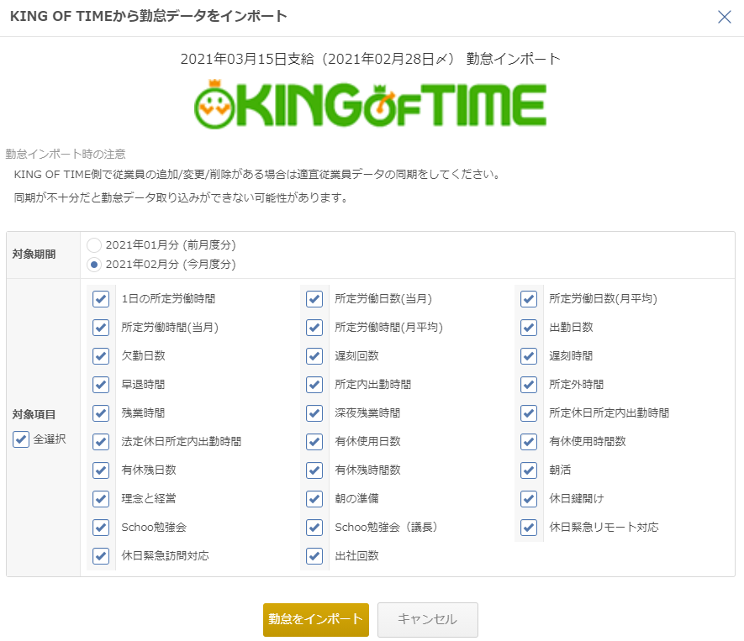Uncheck 早退時間 item
The height and width of the screenshot is (641, 744).
[x=101, y=385]
